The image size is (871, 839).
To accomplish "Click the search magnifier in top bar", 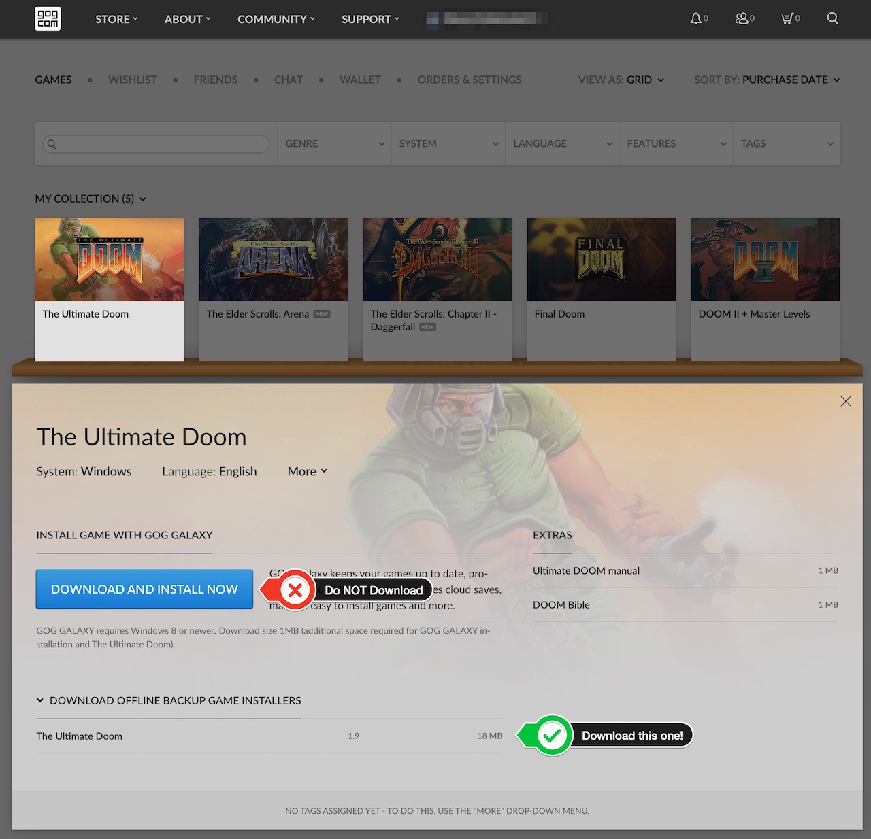I will [x=832, y=18].
